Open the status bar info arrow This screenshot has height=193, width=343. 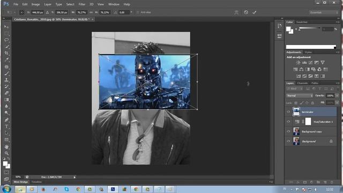[x=74, y=177]
